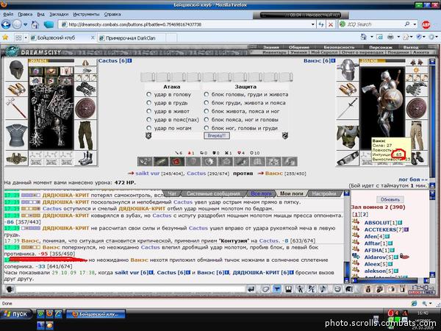Screen dimensions: 441x331
Task: Click Ванэс's HP bar
Action: [x=382, y=60]
